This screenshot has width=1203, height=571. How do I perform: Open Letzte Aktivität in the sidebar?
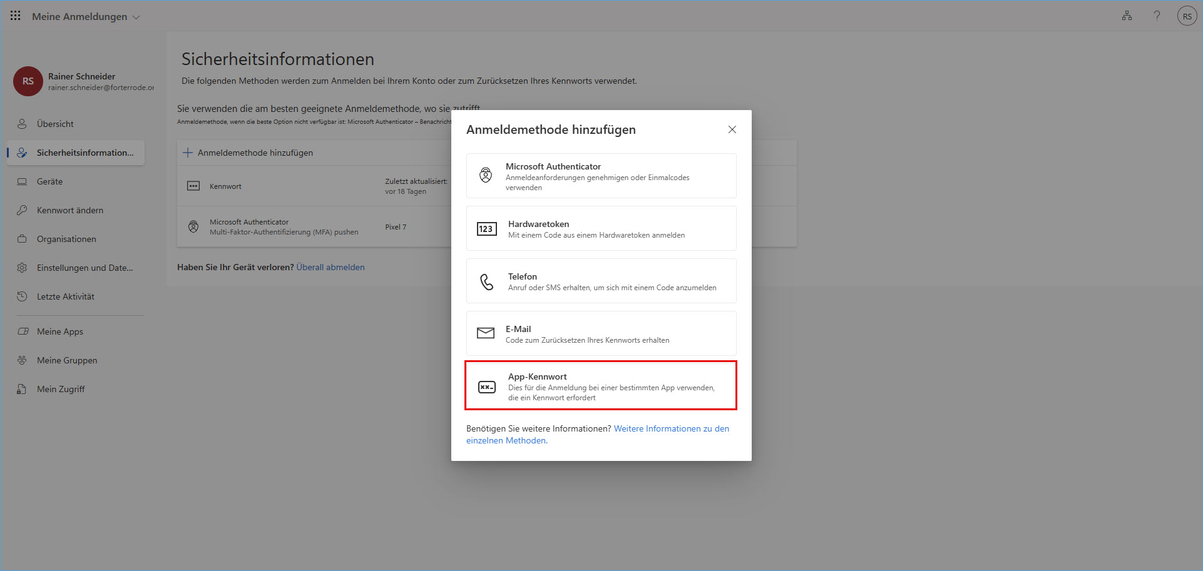click(x=76, y=296)
